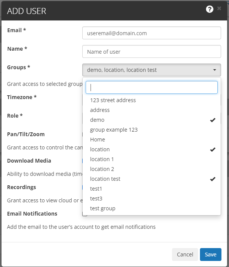Viewport: 229px width, 267px height.
Task: Close the Add User dialog
Action: [219, 8]
